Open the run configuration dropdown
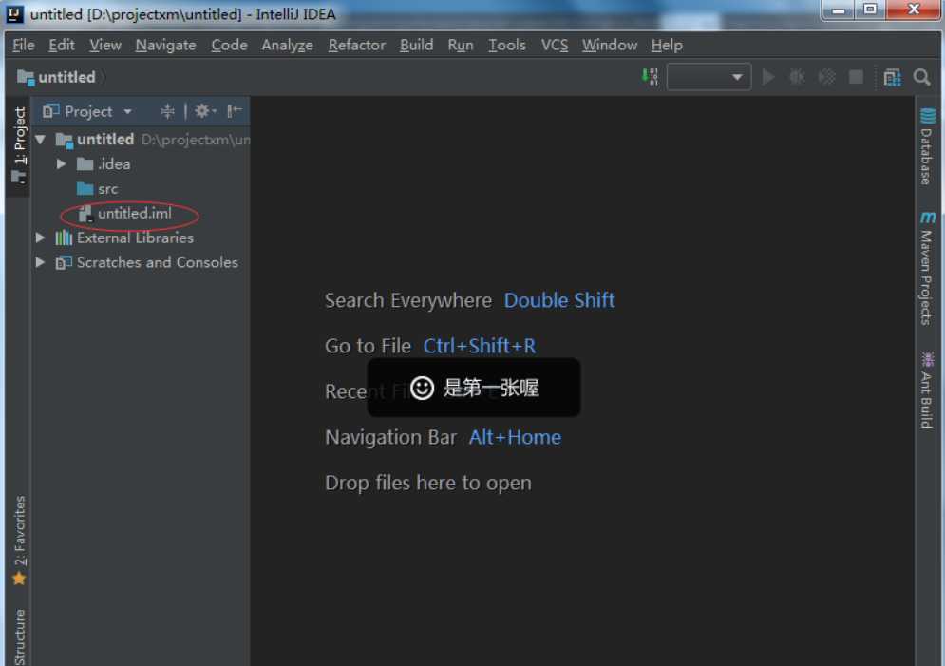This screenshot has height=666, width=945. 709,77
